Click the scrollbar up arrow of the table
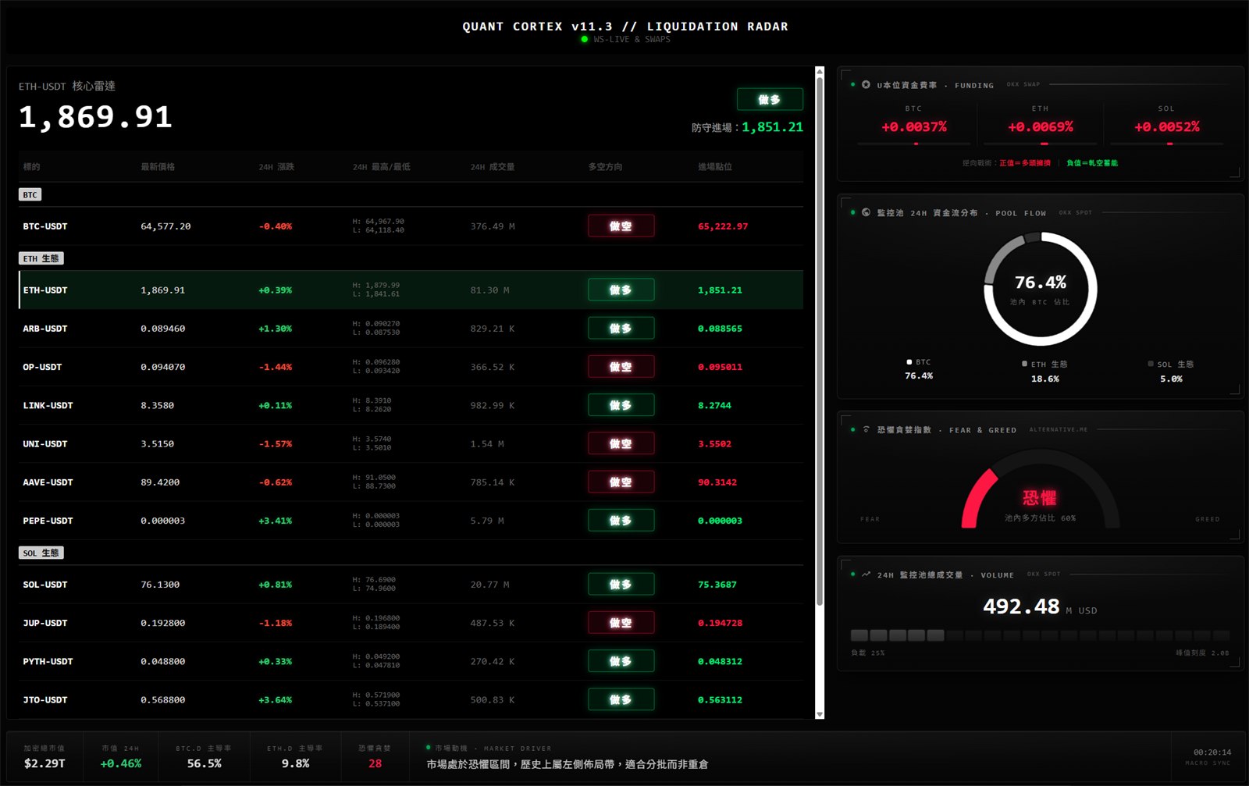Screen dimensions: 1249x786 [820, 71]
